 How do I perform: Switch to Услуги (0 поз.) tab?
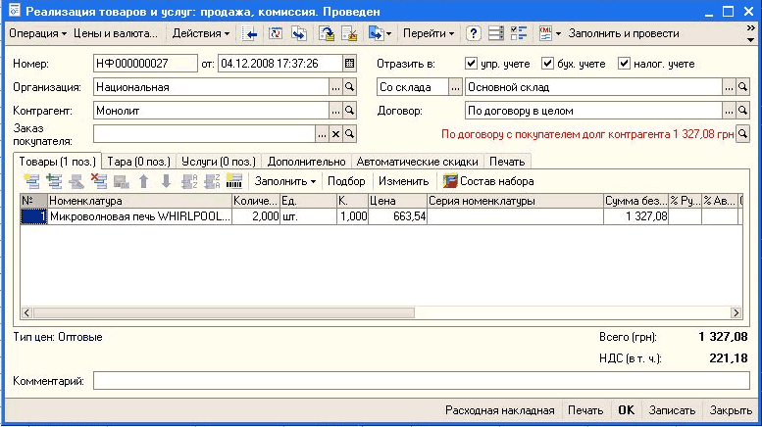click(x=218, y=162)
